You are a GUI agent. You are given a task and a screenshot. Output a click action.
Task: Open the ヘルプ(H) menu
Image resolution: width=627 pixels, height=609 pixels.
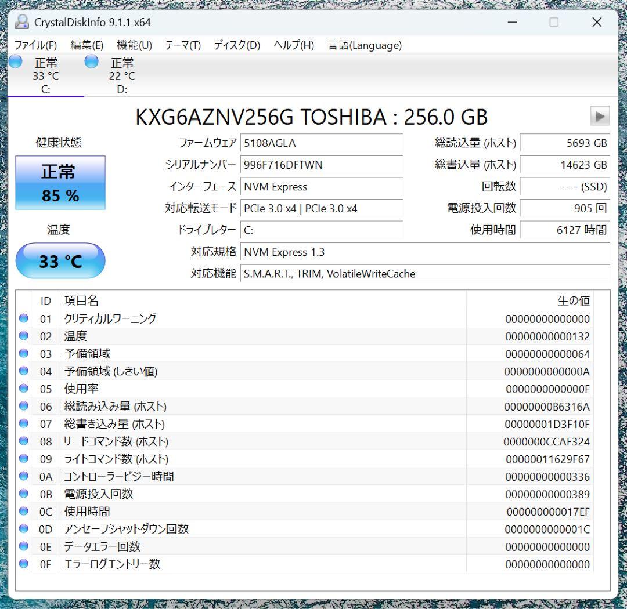coord(293,45)
